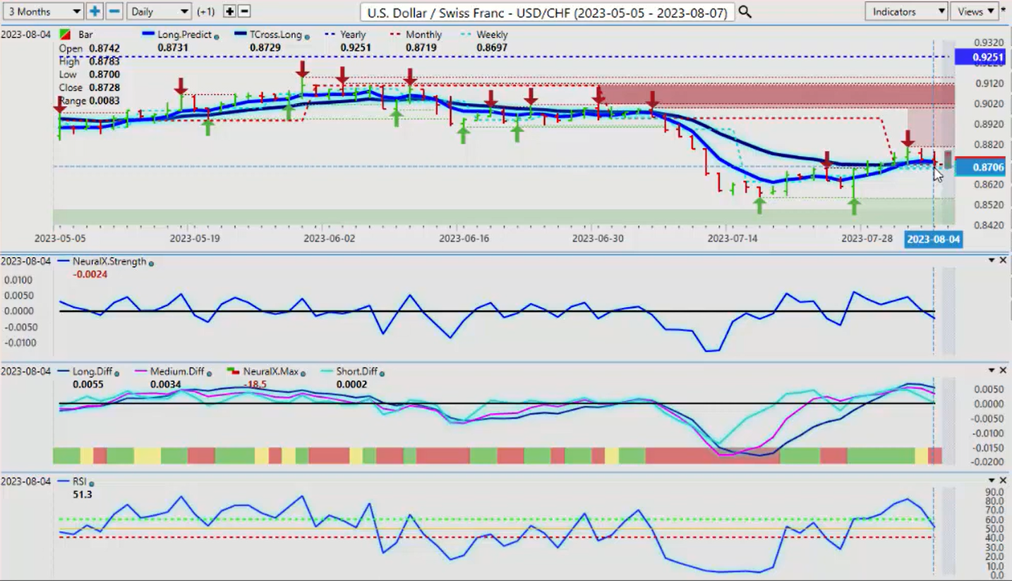The height and width of the screenshot is (581, 1012).
Task: Open the 3 Months time range dropdown
Action: (x=42, y=11)
